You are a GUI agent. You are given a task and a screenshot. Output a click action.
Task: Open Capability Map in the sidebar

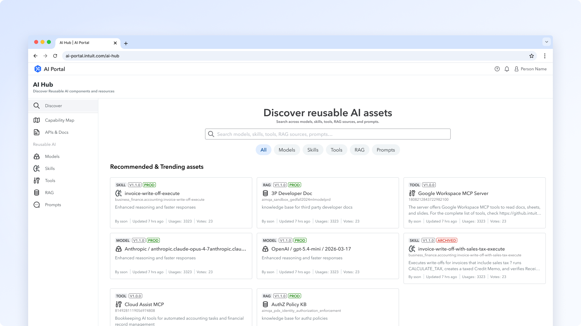pyautogui.click(x=63, y=120)
